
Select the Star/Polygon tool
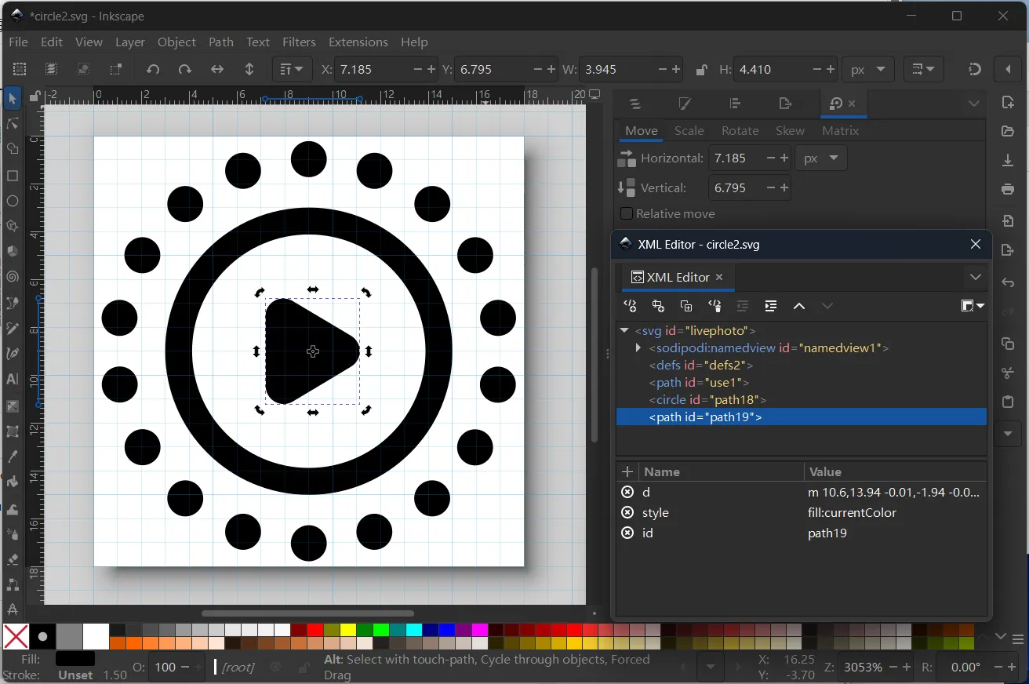[x=12, y=226]
